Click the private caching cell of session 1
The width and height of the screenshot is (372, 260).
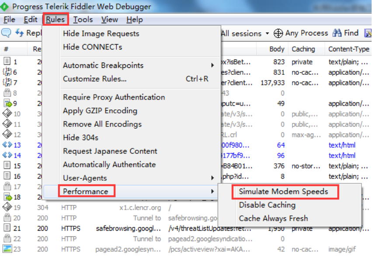pos(302,62)
